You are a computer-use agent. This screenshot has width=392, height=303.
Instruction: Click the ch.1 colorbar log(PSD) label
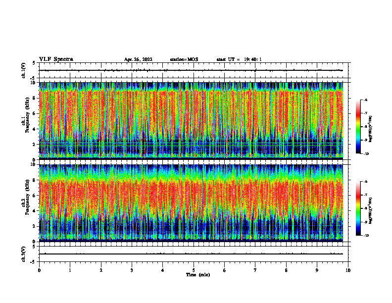click(371, 129)
